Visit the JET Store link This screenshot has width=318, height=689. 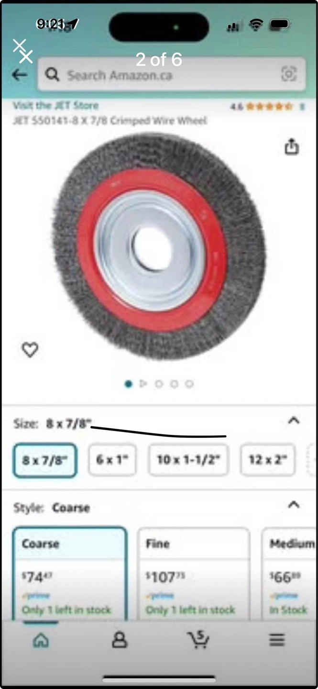point(55,106)
